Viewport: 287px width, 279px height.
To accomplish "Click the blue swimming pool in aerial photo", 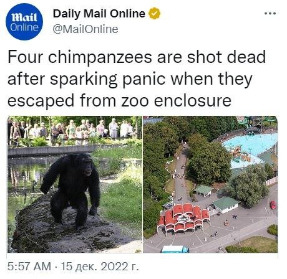I will 250,149.
